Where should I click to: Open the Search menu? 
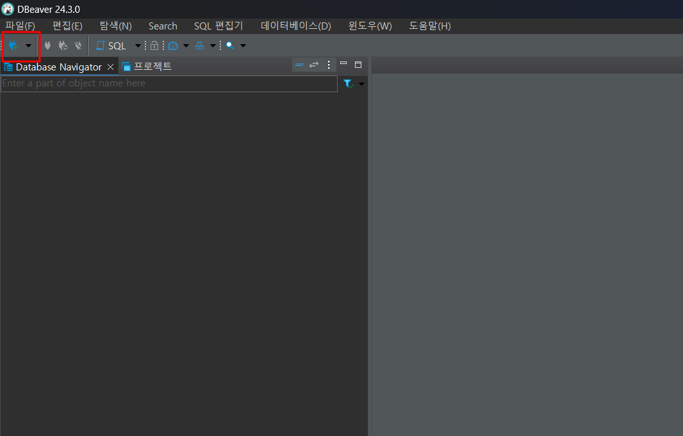click(x=163, y=26)
